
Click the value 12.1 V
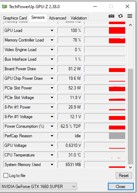click(70, 117)
